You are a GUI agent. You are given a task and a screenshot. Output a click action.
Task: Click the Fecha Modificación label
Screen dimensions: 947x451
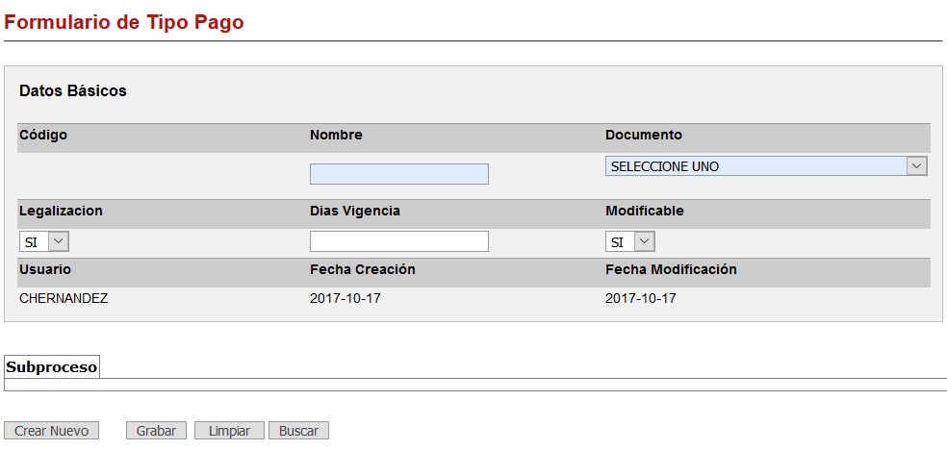click(x=671, y=269)
